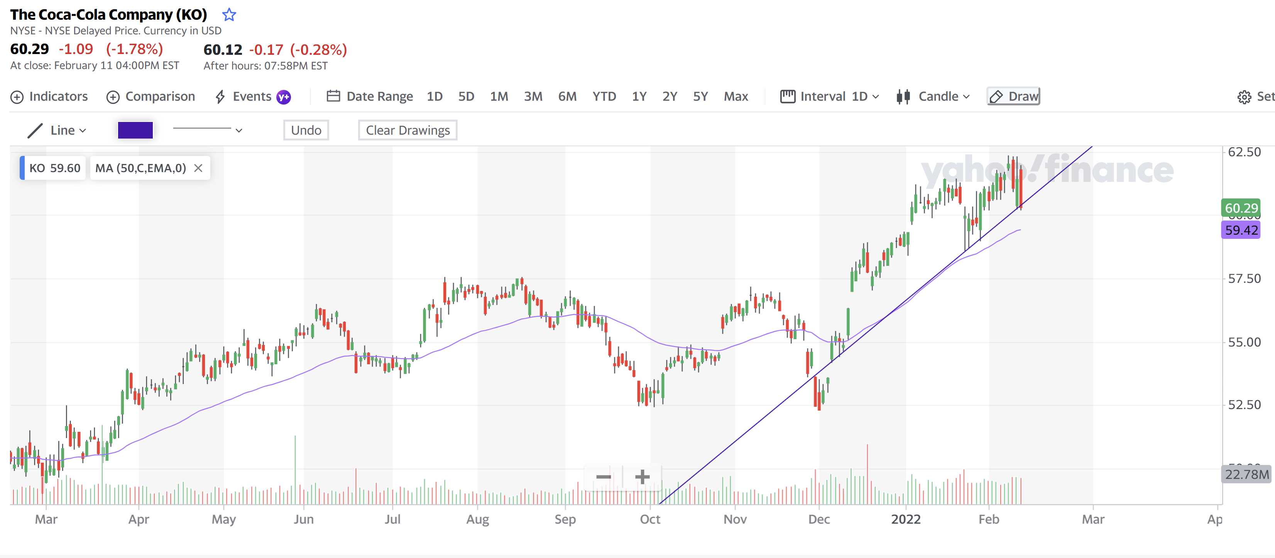Toggle Draw mode off
Screen dimensions: 1275x558
1013,96
